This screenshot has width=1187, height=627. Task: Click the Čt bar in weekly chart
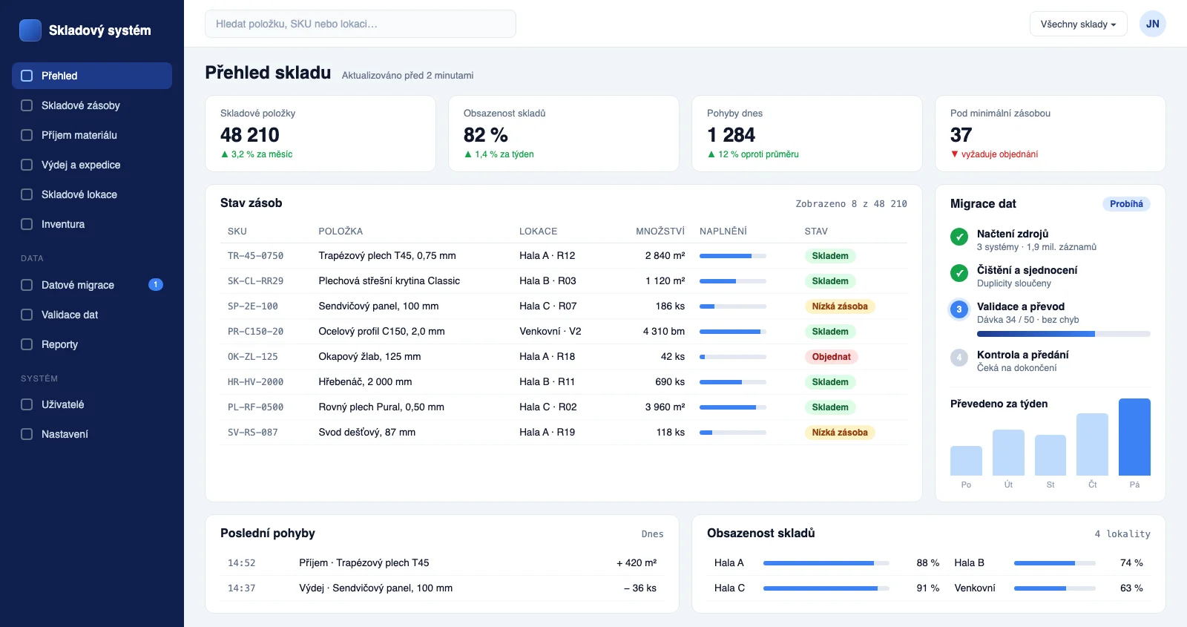[1092, 444]
